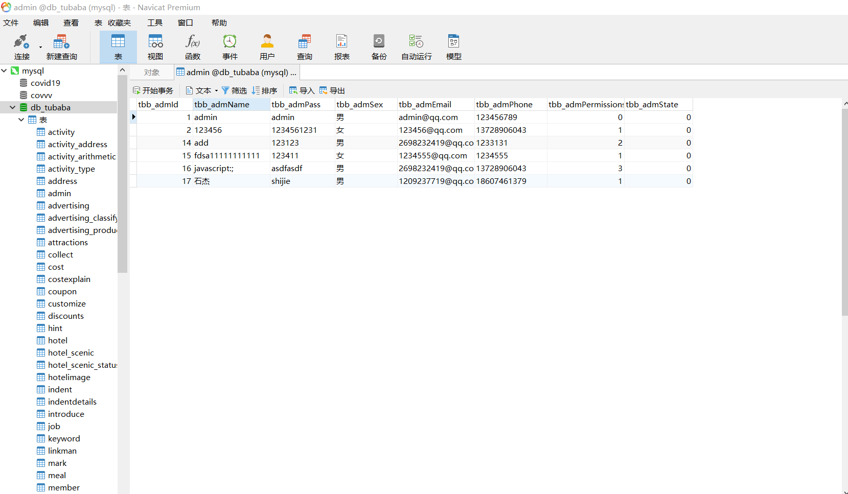Click the tbb_admId column header

tap(165, 104)
